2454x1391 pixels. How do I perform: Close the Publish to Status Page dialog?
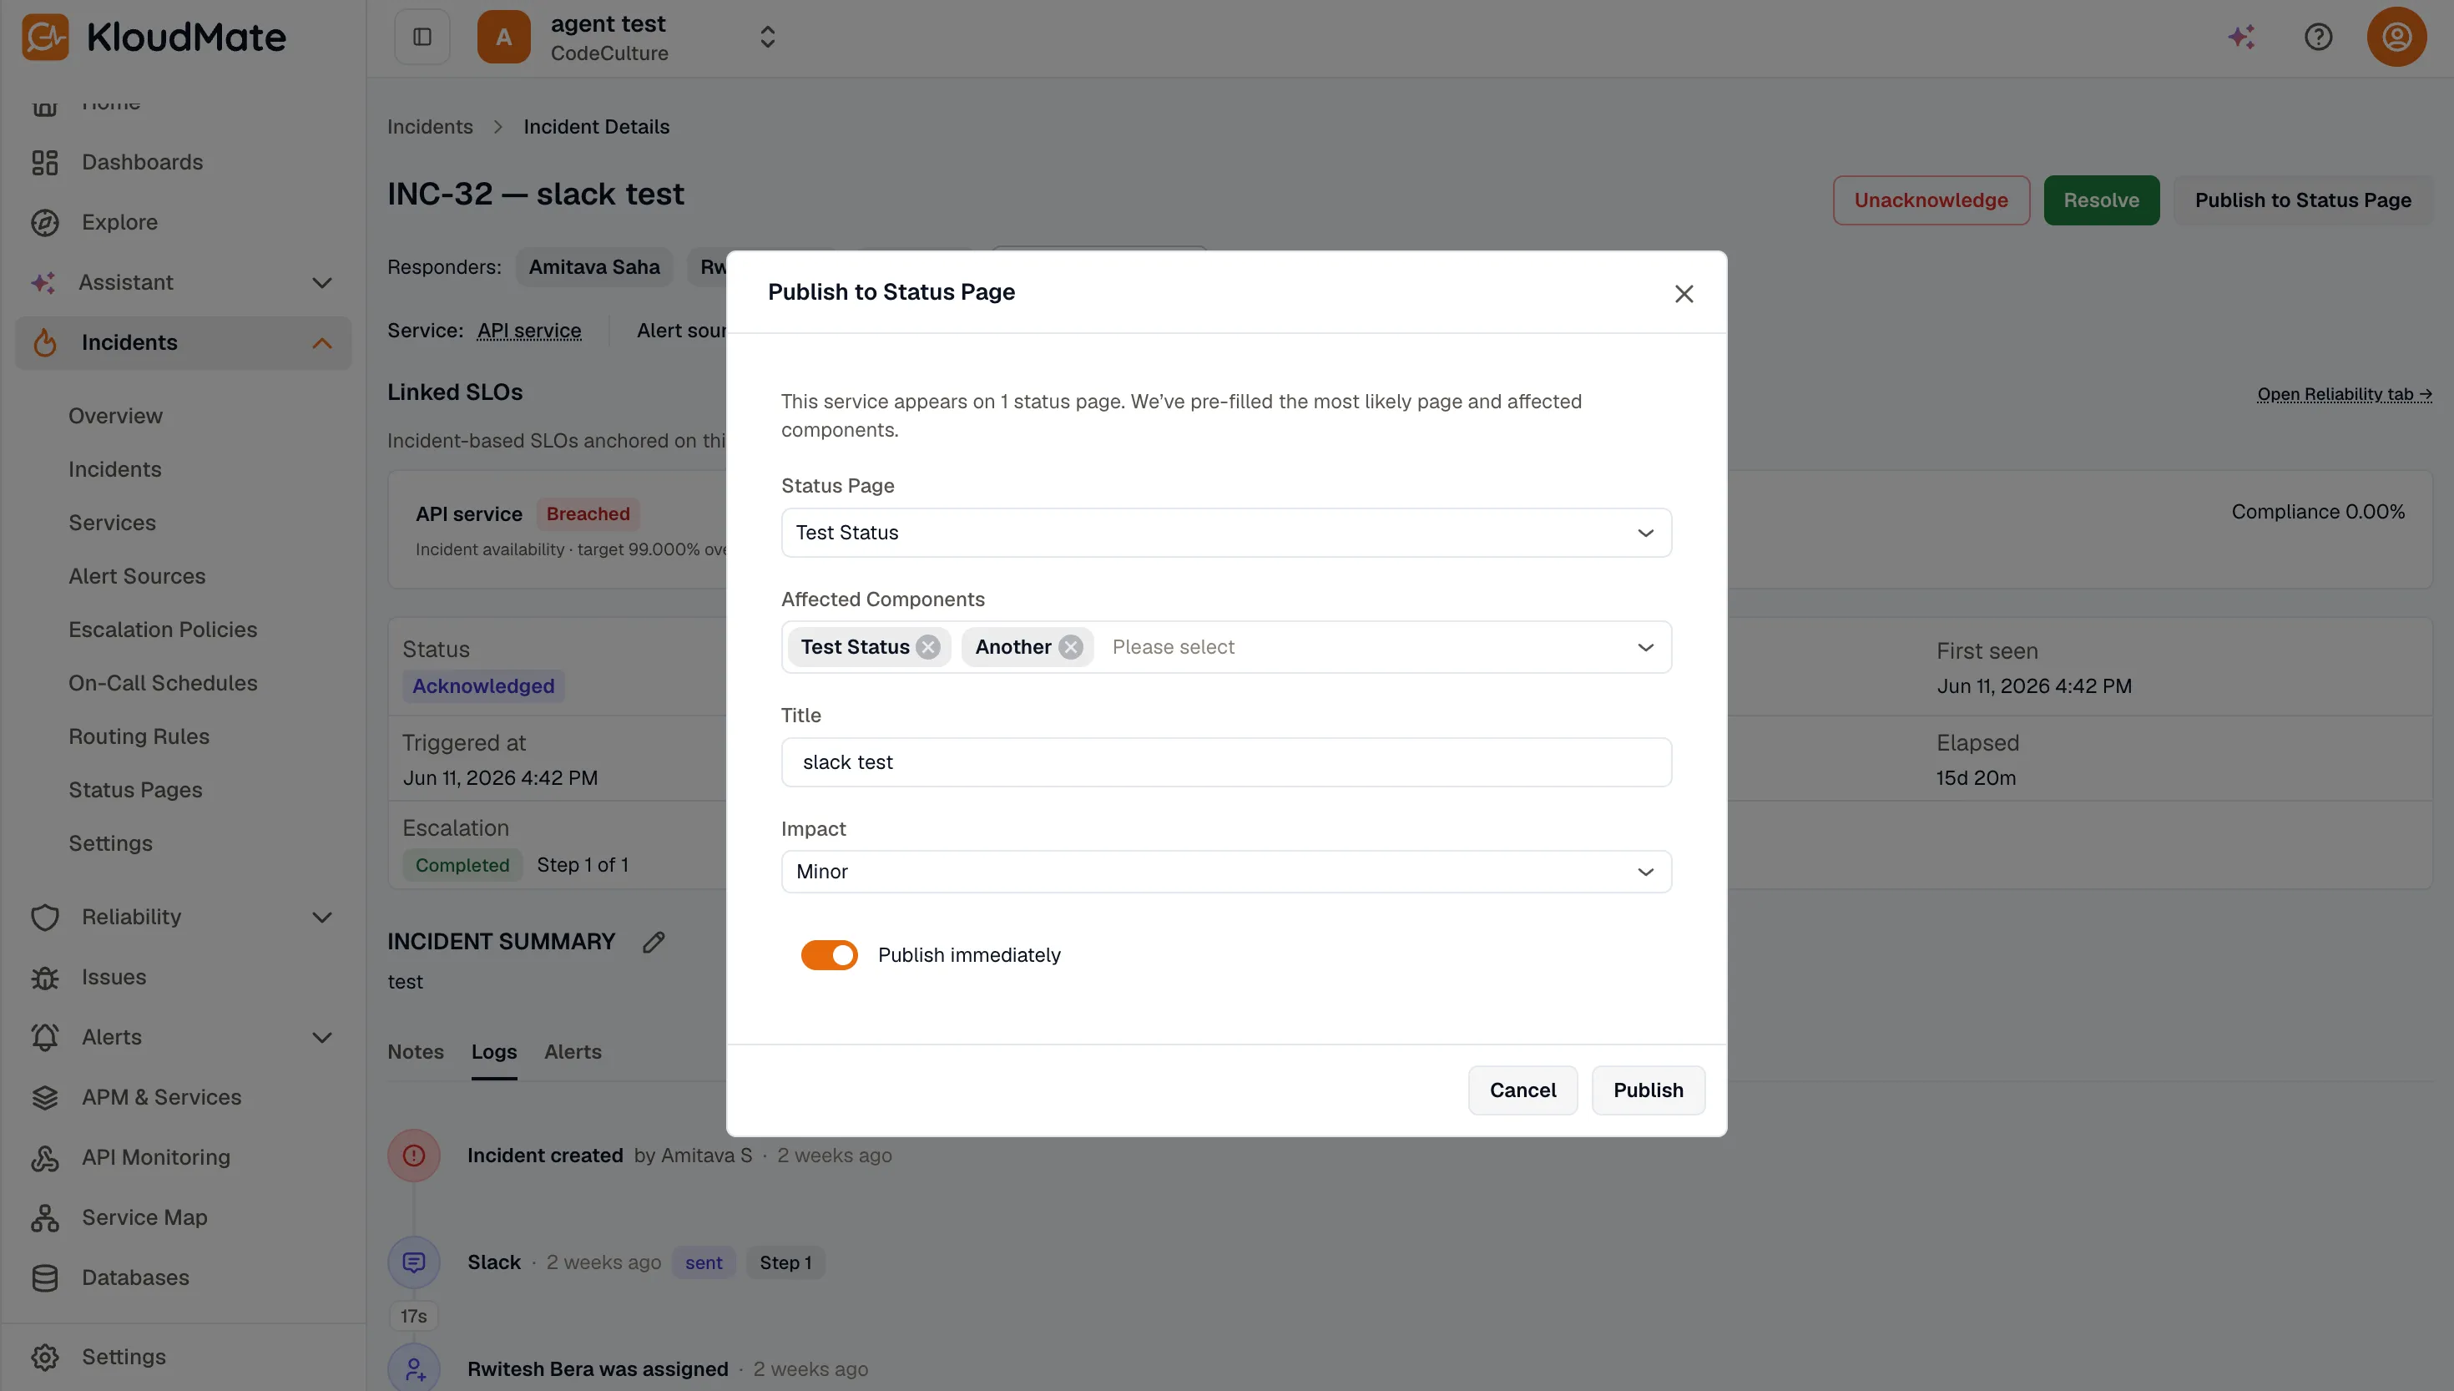pos(1684,293)
